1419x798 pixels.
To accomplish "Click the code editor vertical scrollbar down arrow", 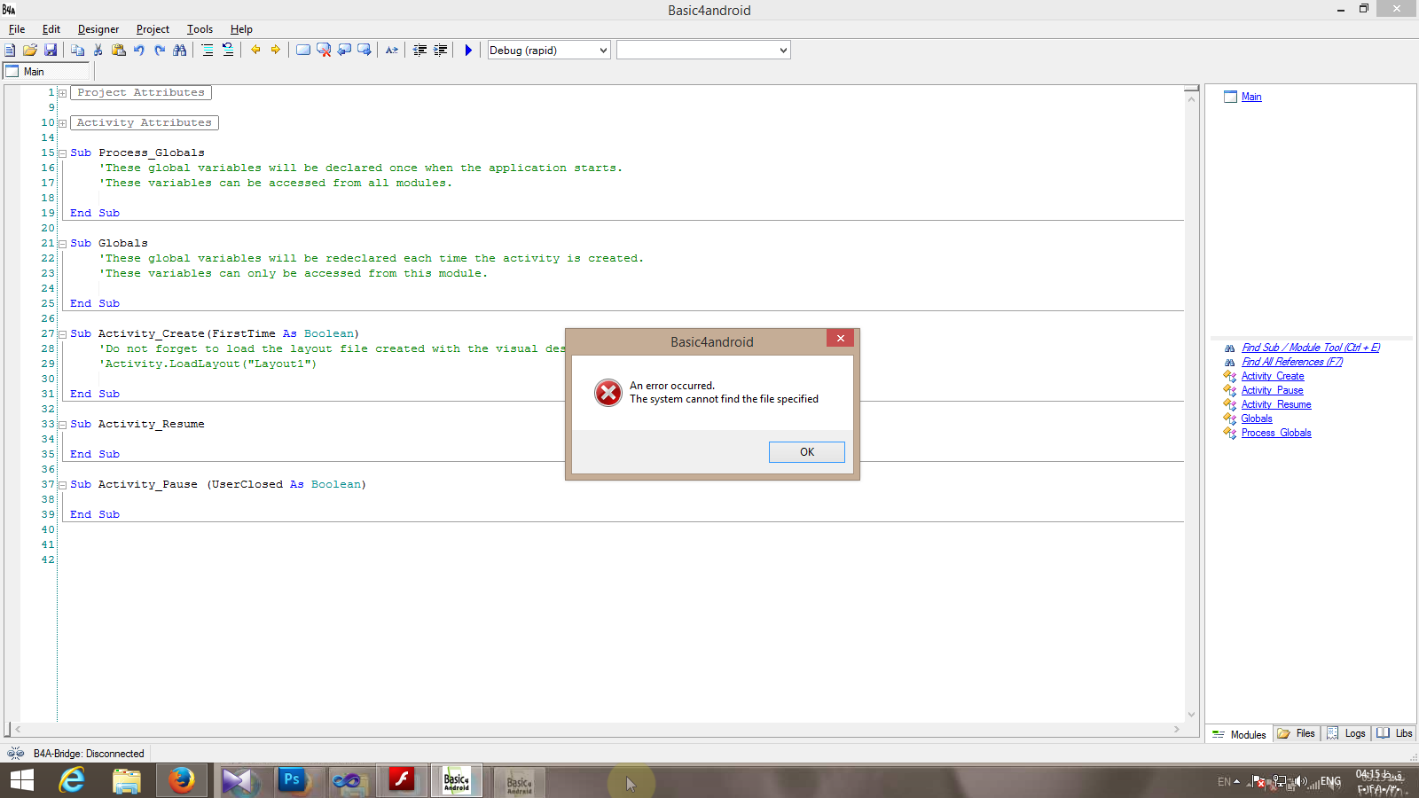I will click(x=1191, y=715).
